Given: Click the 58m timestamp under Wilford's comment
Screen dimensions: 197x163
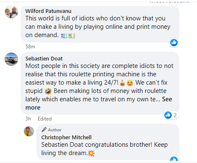Looking at the screenshot, I should point(30,47).
